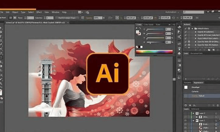Switch to the Artboards tab
Viewport: 220px width, 132px height.
195,109
